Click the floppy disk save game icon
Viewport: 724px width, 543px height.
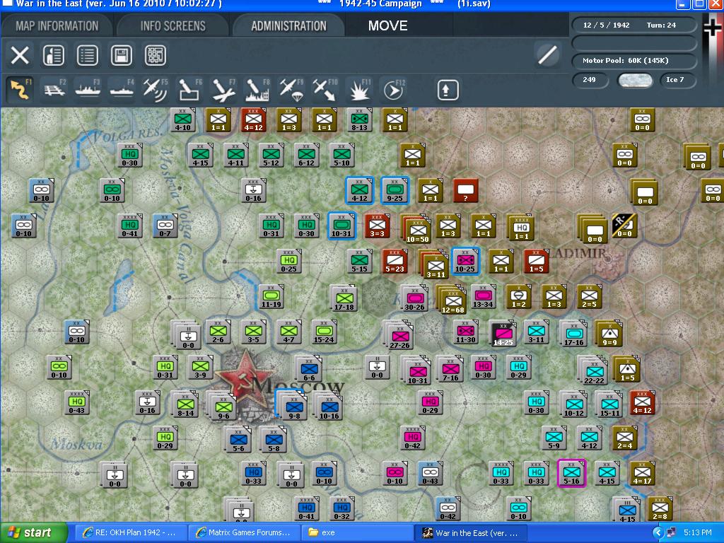(122, 55)
